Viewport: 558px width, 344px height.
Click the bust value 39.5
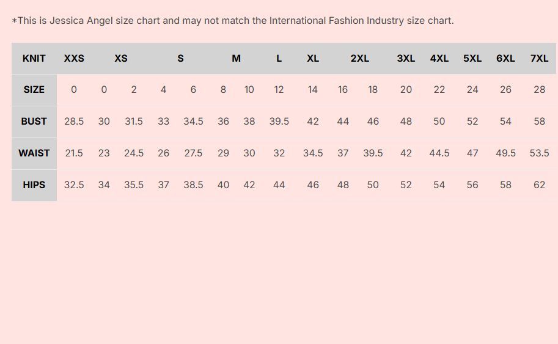pos(279,122)
